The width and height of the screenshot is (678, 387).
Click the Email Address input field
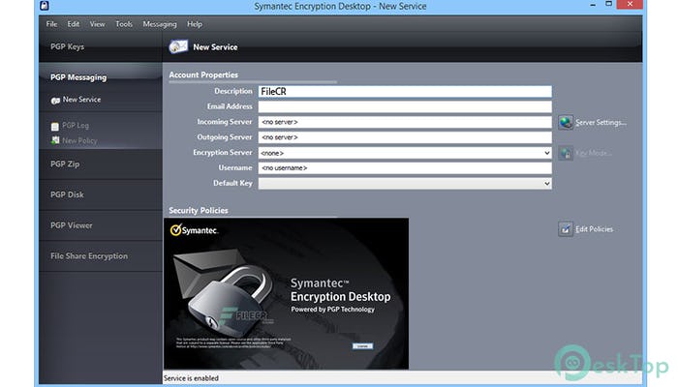pos(405,106)
